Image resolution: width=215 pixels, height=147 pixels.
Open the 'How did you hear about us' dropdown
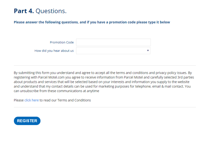click(113, 50)
